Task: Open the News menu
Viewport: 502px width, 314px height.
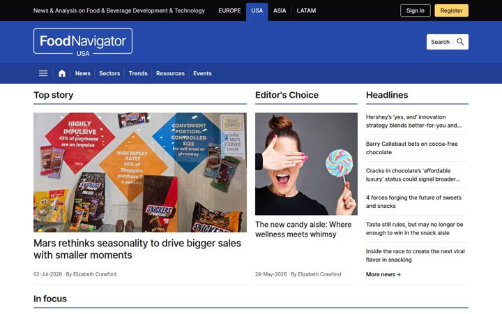Action: [x=82, y=73]
